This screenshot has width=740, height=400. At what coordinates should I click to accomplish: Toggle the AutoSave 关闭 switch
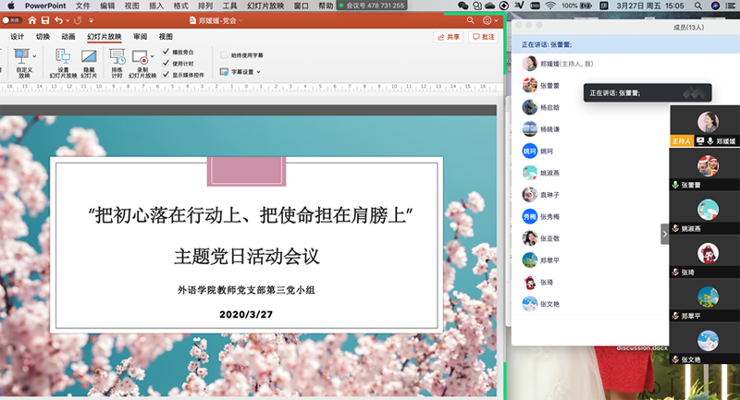[12, 19]
